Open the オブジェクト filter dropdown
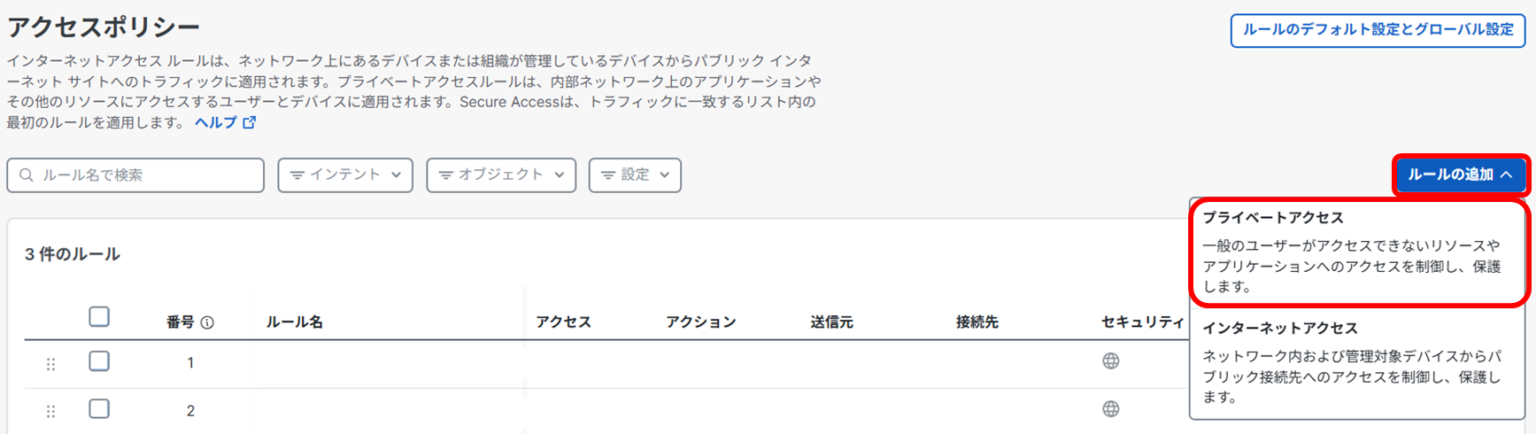The width and height of the screenshot is (1536, 434). click(x=501, y=175)
